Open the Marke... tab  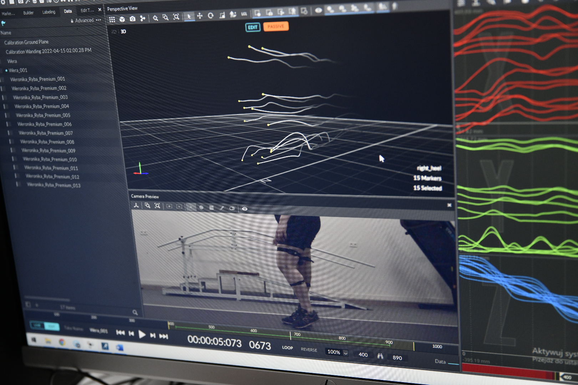pos(8,14)
